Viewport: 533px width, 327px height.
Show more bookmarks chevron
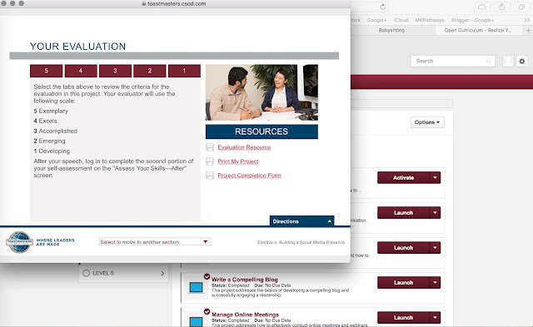(527, 20)
